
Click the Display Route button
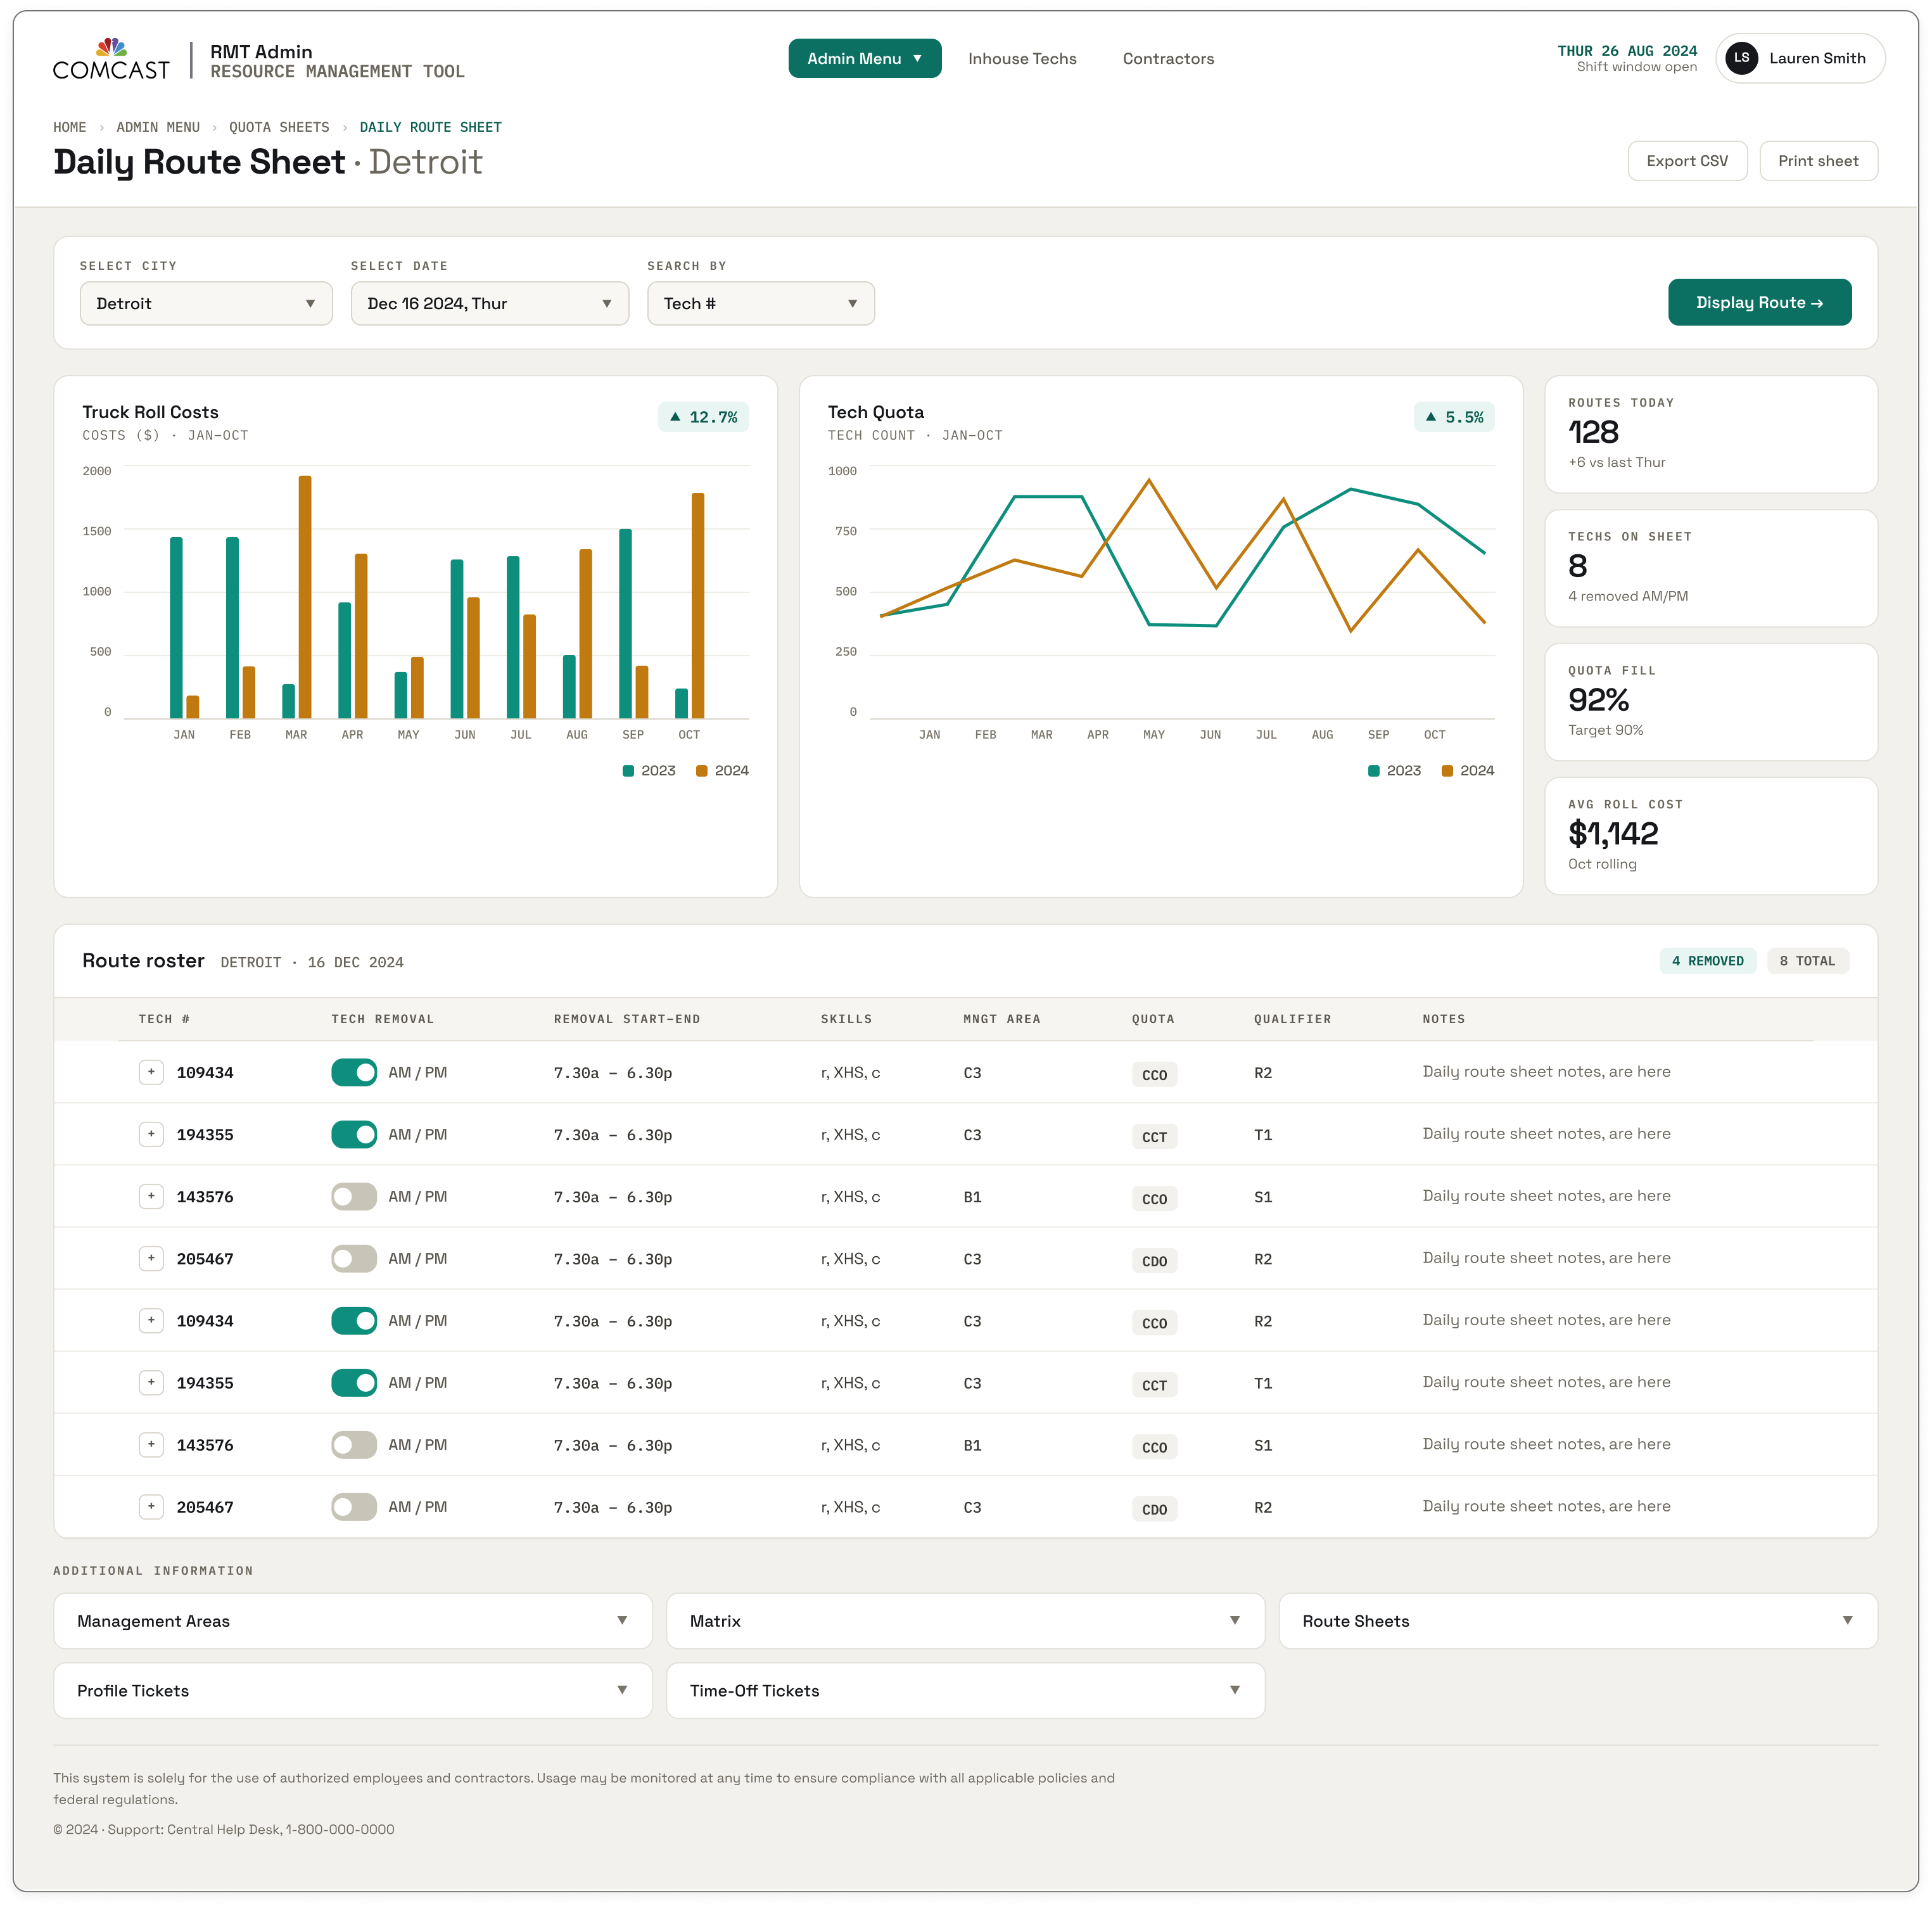tap(1759, 302)
